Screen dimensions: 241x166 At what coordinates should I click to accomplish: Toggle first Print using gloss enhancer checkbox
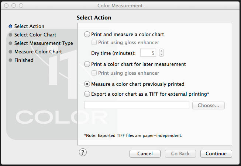click(x=94, y=43)
